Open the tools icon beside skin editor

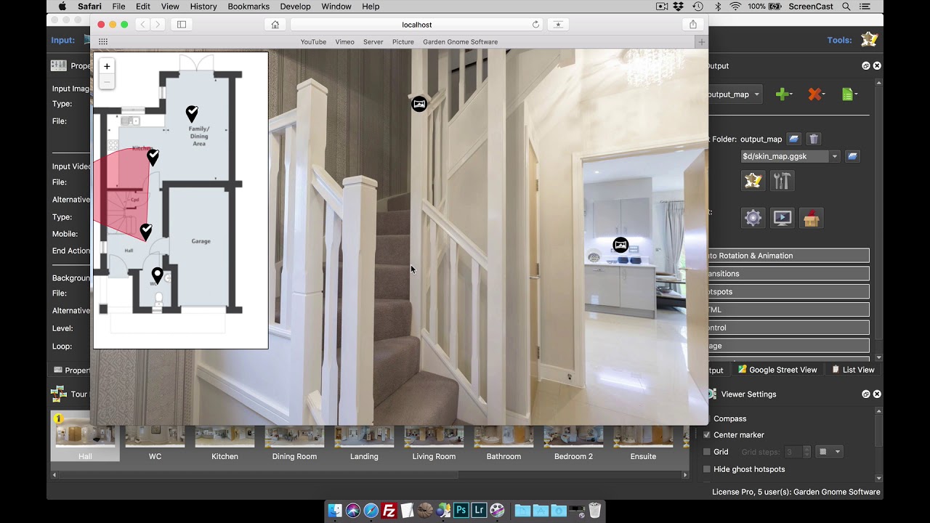[782, 181]
